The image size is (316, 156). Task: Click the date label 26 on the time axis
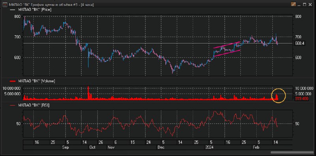coord(101,142)
